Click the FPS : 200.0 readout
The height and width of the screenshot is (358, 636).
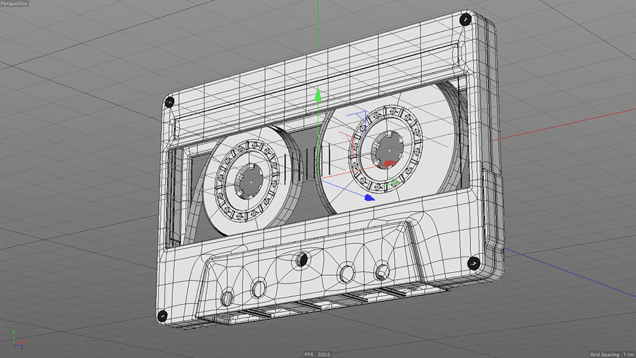click(x=317, y=354)
